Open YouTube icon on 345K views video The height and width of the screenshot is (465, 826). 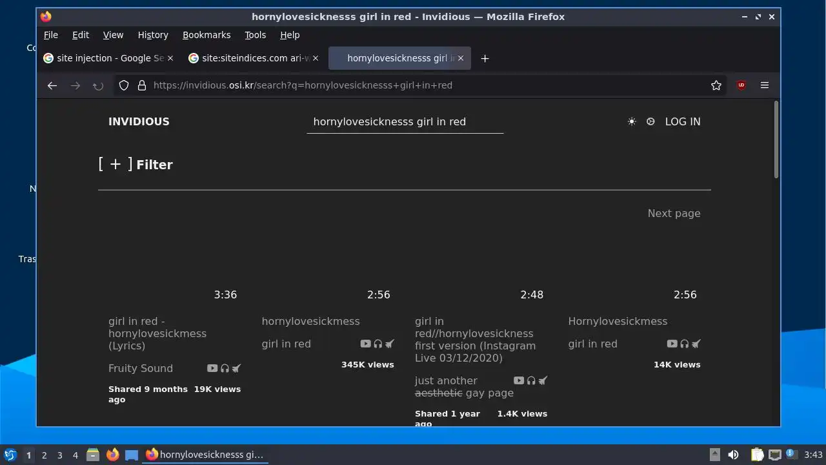click(x=365, y=344)
